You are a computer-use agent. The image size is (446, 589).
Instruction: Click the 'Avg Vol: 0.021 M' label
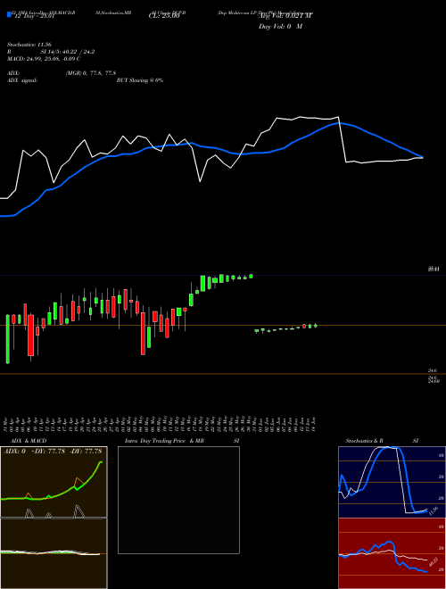point(285,16)
